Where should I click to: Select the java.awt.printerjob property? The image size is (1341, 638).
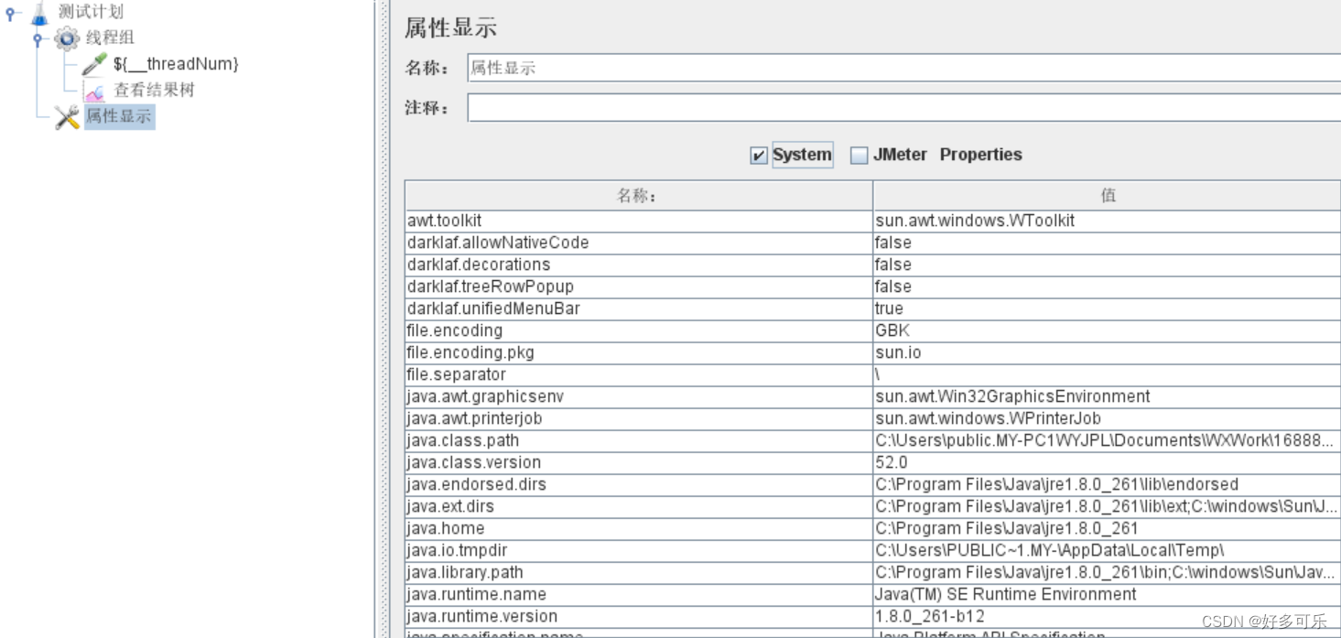pyautogui.click(x=638, y=418)
